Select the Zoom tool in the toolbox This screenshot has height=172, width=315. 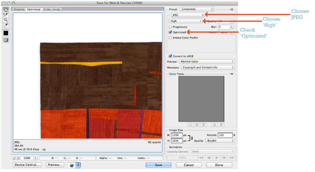coord(5,20)
